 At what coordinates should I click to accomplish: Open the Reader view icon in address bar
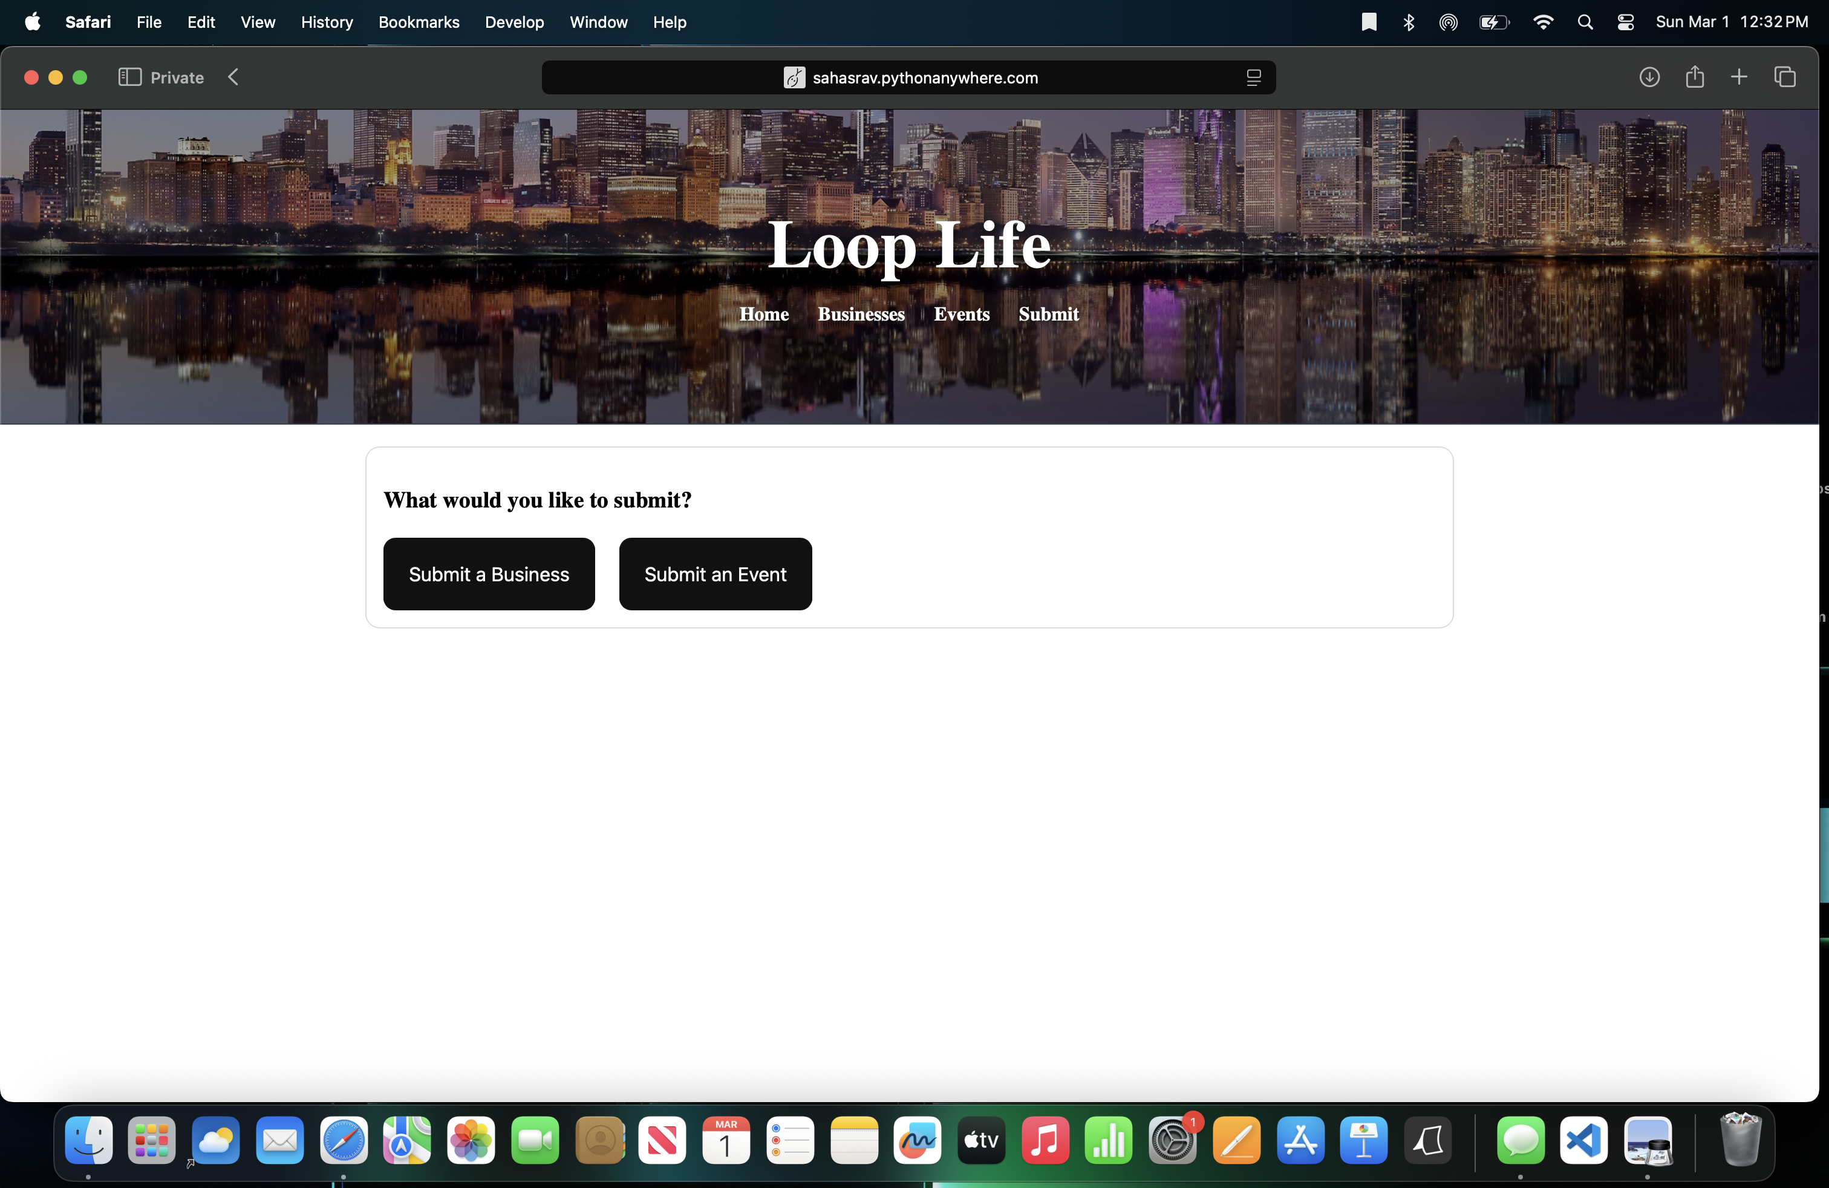click(1253, 77)
